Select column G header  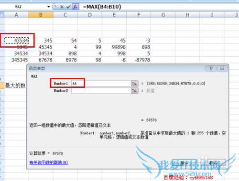click(x=163, y=15)
